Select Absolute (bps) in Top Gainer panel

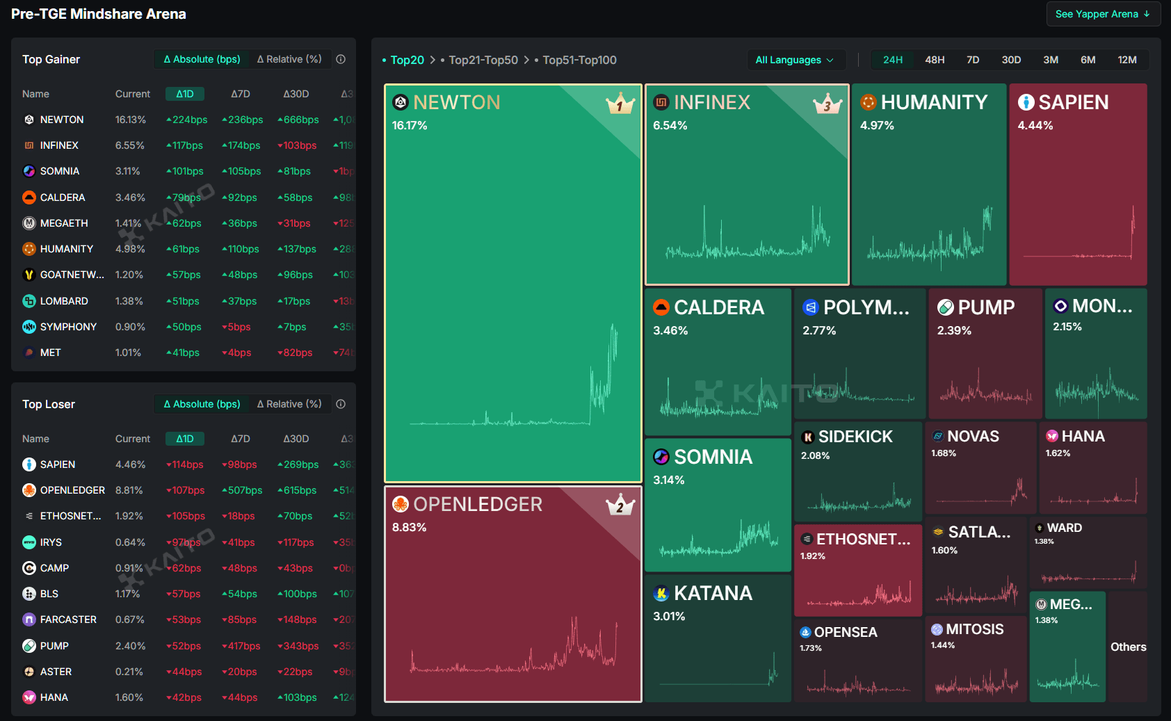[202, 59]
